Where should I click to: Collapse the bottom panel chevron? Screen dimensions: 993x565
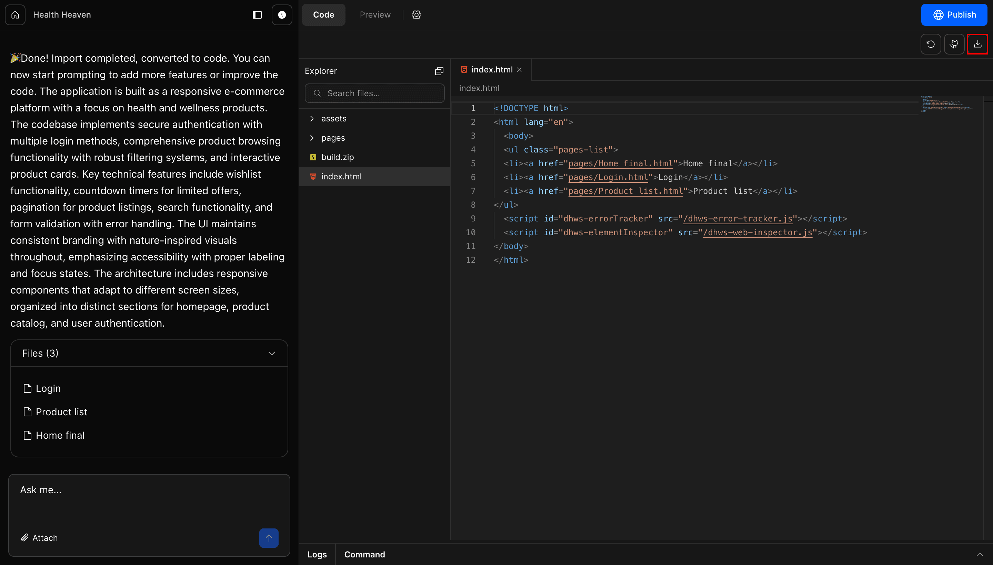981,554
